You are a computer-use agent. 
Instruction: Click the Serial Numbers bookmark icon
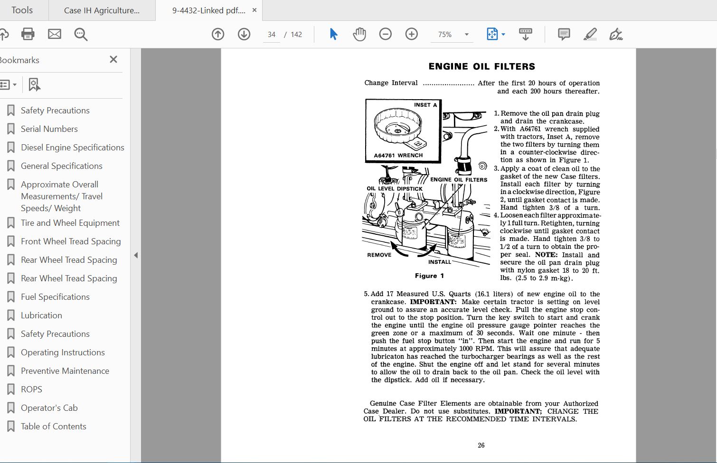pos(11,129)
